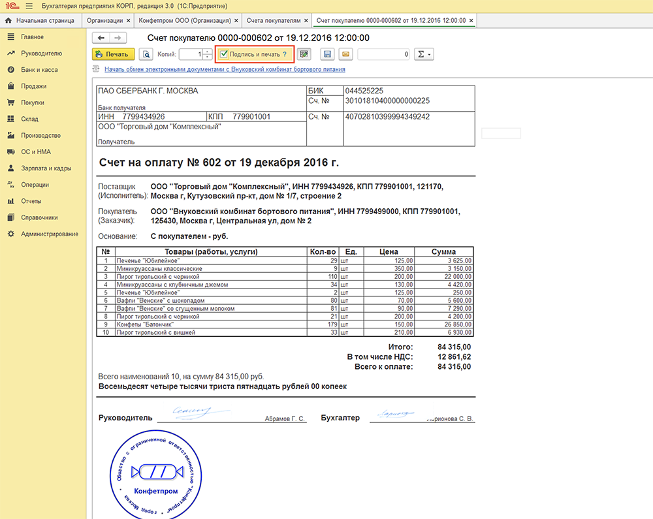Click the Зарплата и кадры person icon
Viewport: 653px width, 519px height.
click(11, 168)
